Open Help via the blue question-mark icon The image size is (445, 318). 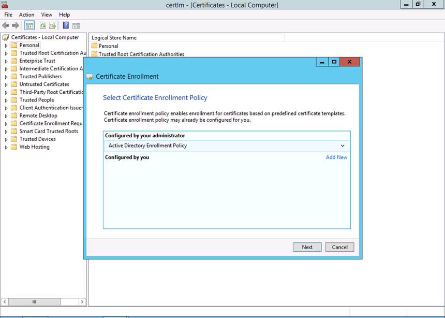pyautogui.click(x=66, y=25)
